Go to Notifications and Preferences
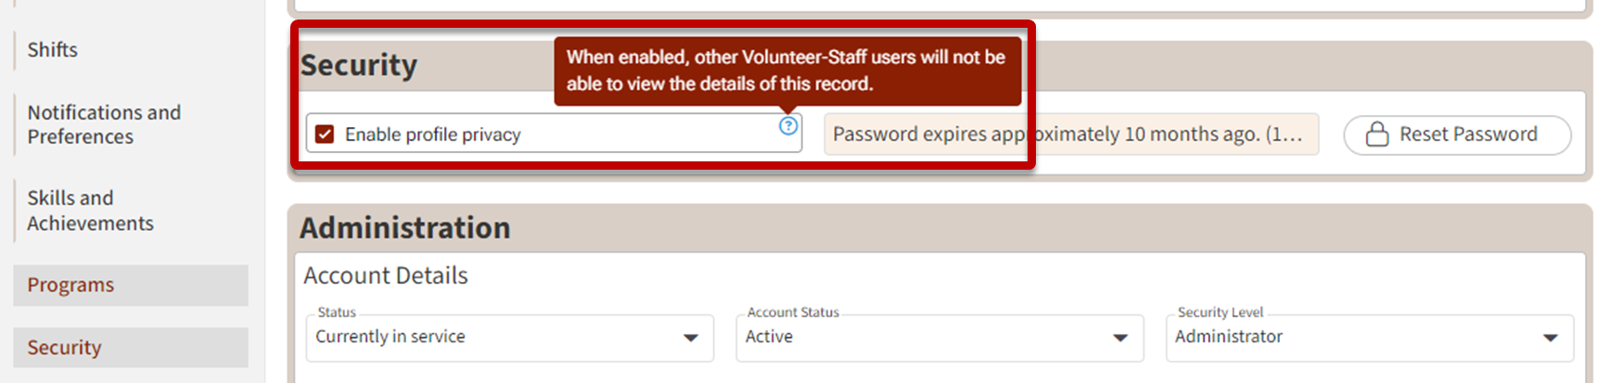The height and width of the screenshot is (383, 1610). (x=104, y=124)
